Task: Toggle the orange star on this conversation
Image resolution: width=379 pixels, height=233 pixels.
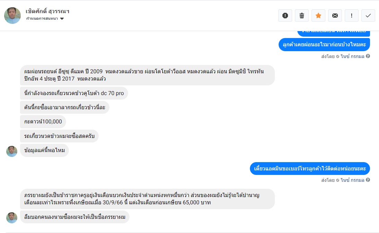Action: point(318,16)
